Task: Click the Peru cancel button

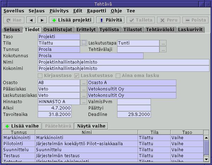Action: 168,20
